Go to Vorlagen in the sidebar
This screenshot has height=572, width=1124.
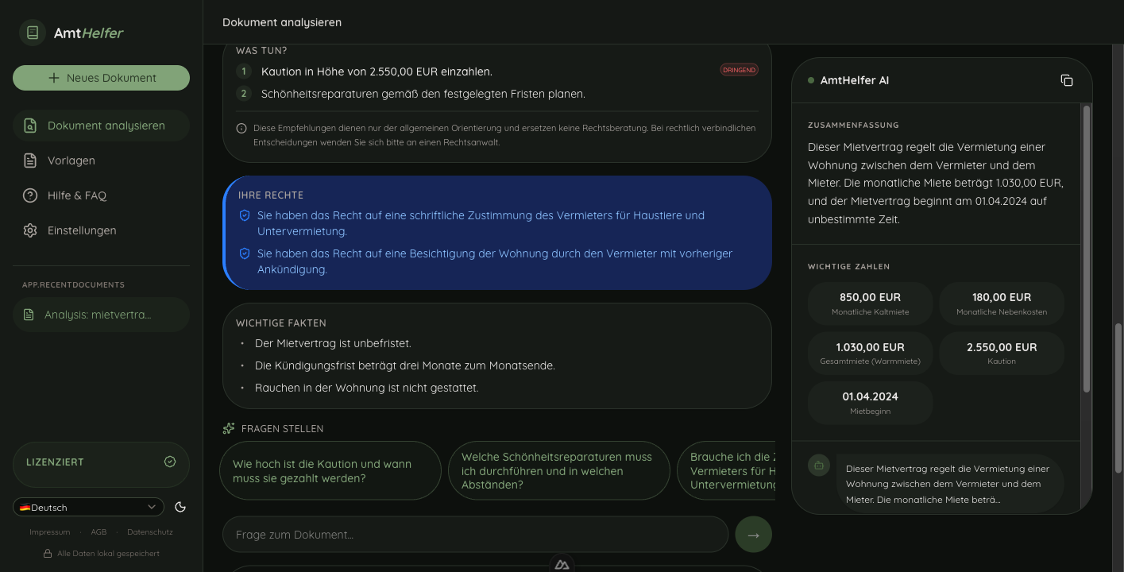pos(71,160)
